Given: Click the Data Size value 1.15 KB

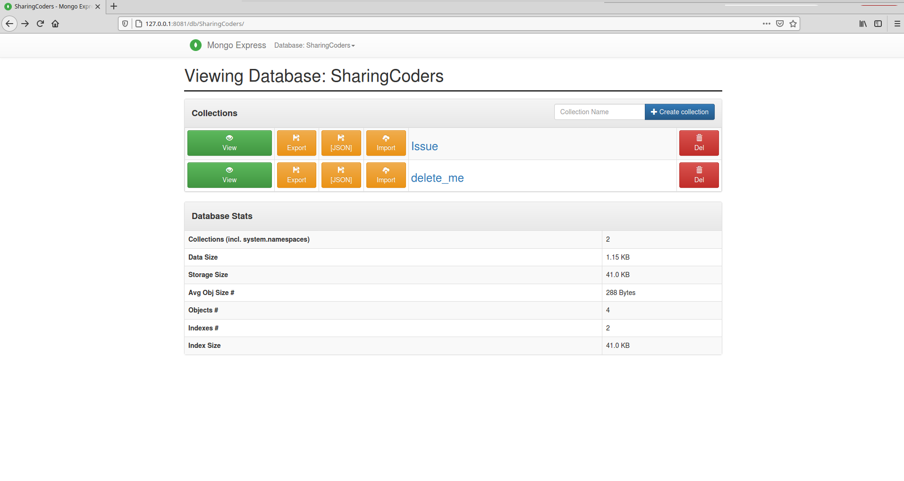Looking at the screenshot, I should [617, 257].
